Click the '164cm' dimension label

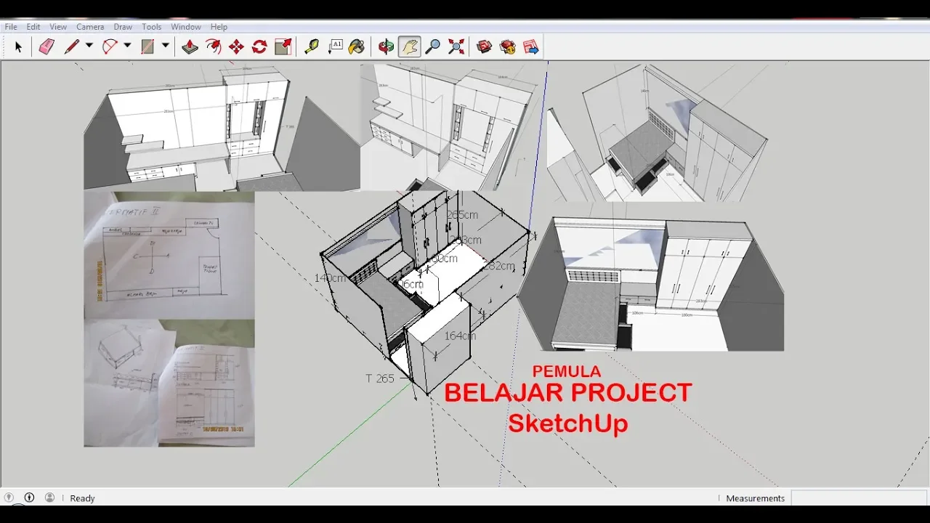(460, 336)
